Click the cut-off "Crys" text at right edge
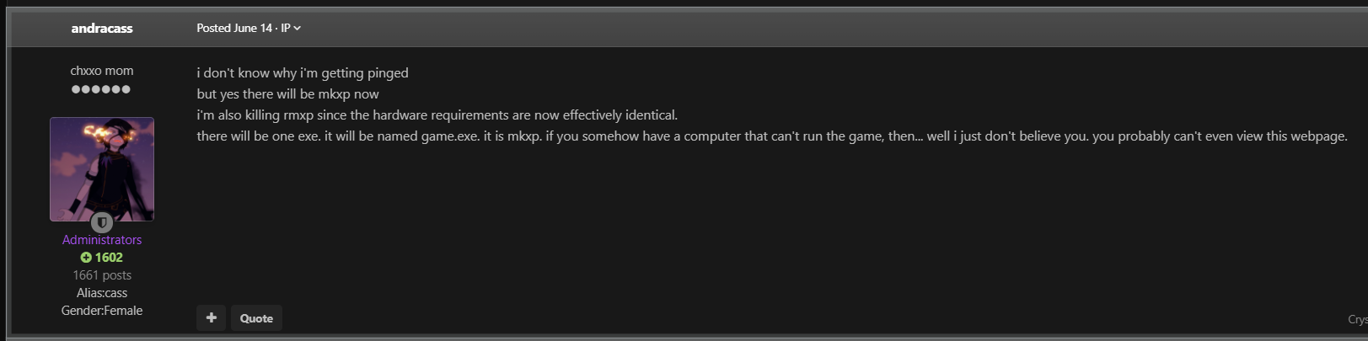The width and height of the screenshot is (1368, 341). 1357,319
